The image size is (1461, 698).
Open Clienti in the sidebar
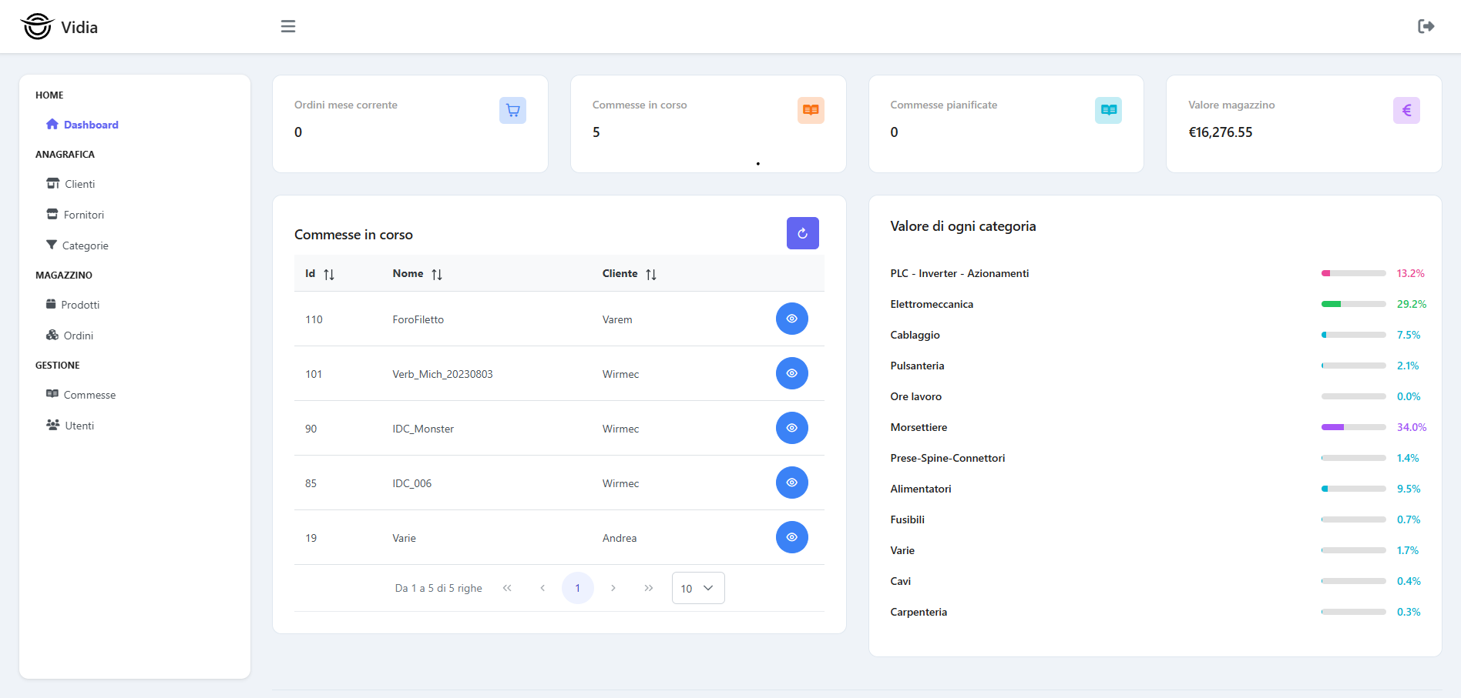(79, 184)
